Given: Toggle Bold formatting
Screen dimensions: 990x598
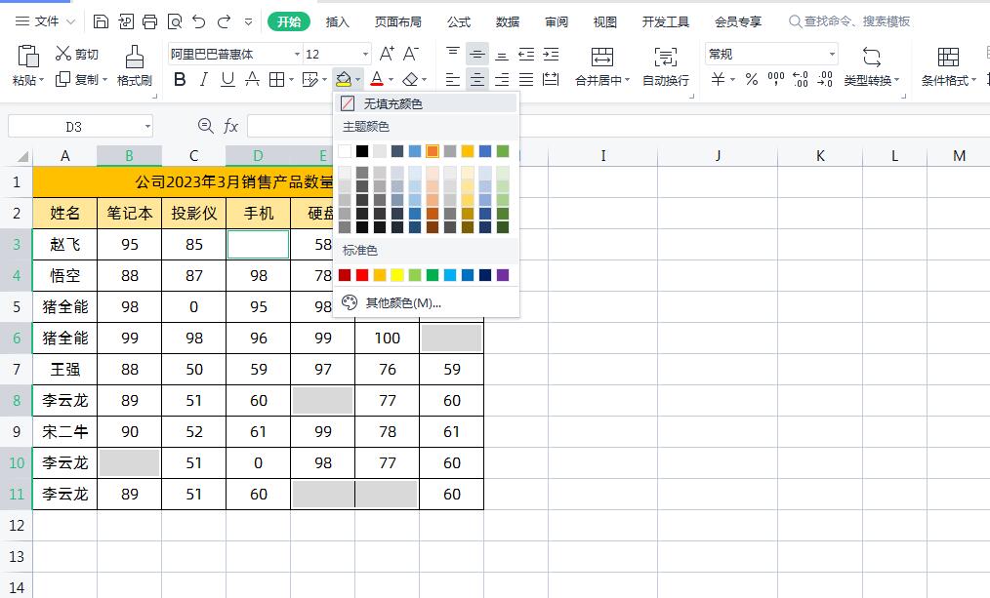Looking at the screenshot, I should coord(179,80).
